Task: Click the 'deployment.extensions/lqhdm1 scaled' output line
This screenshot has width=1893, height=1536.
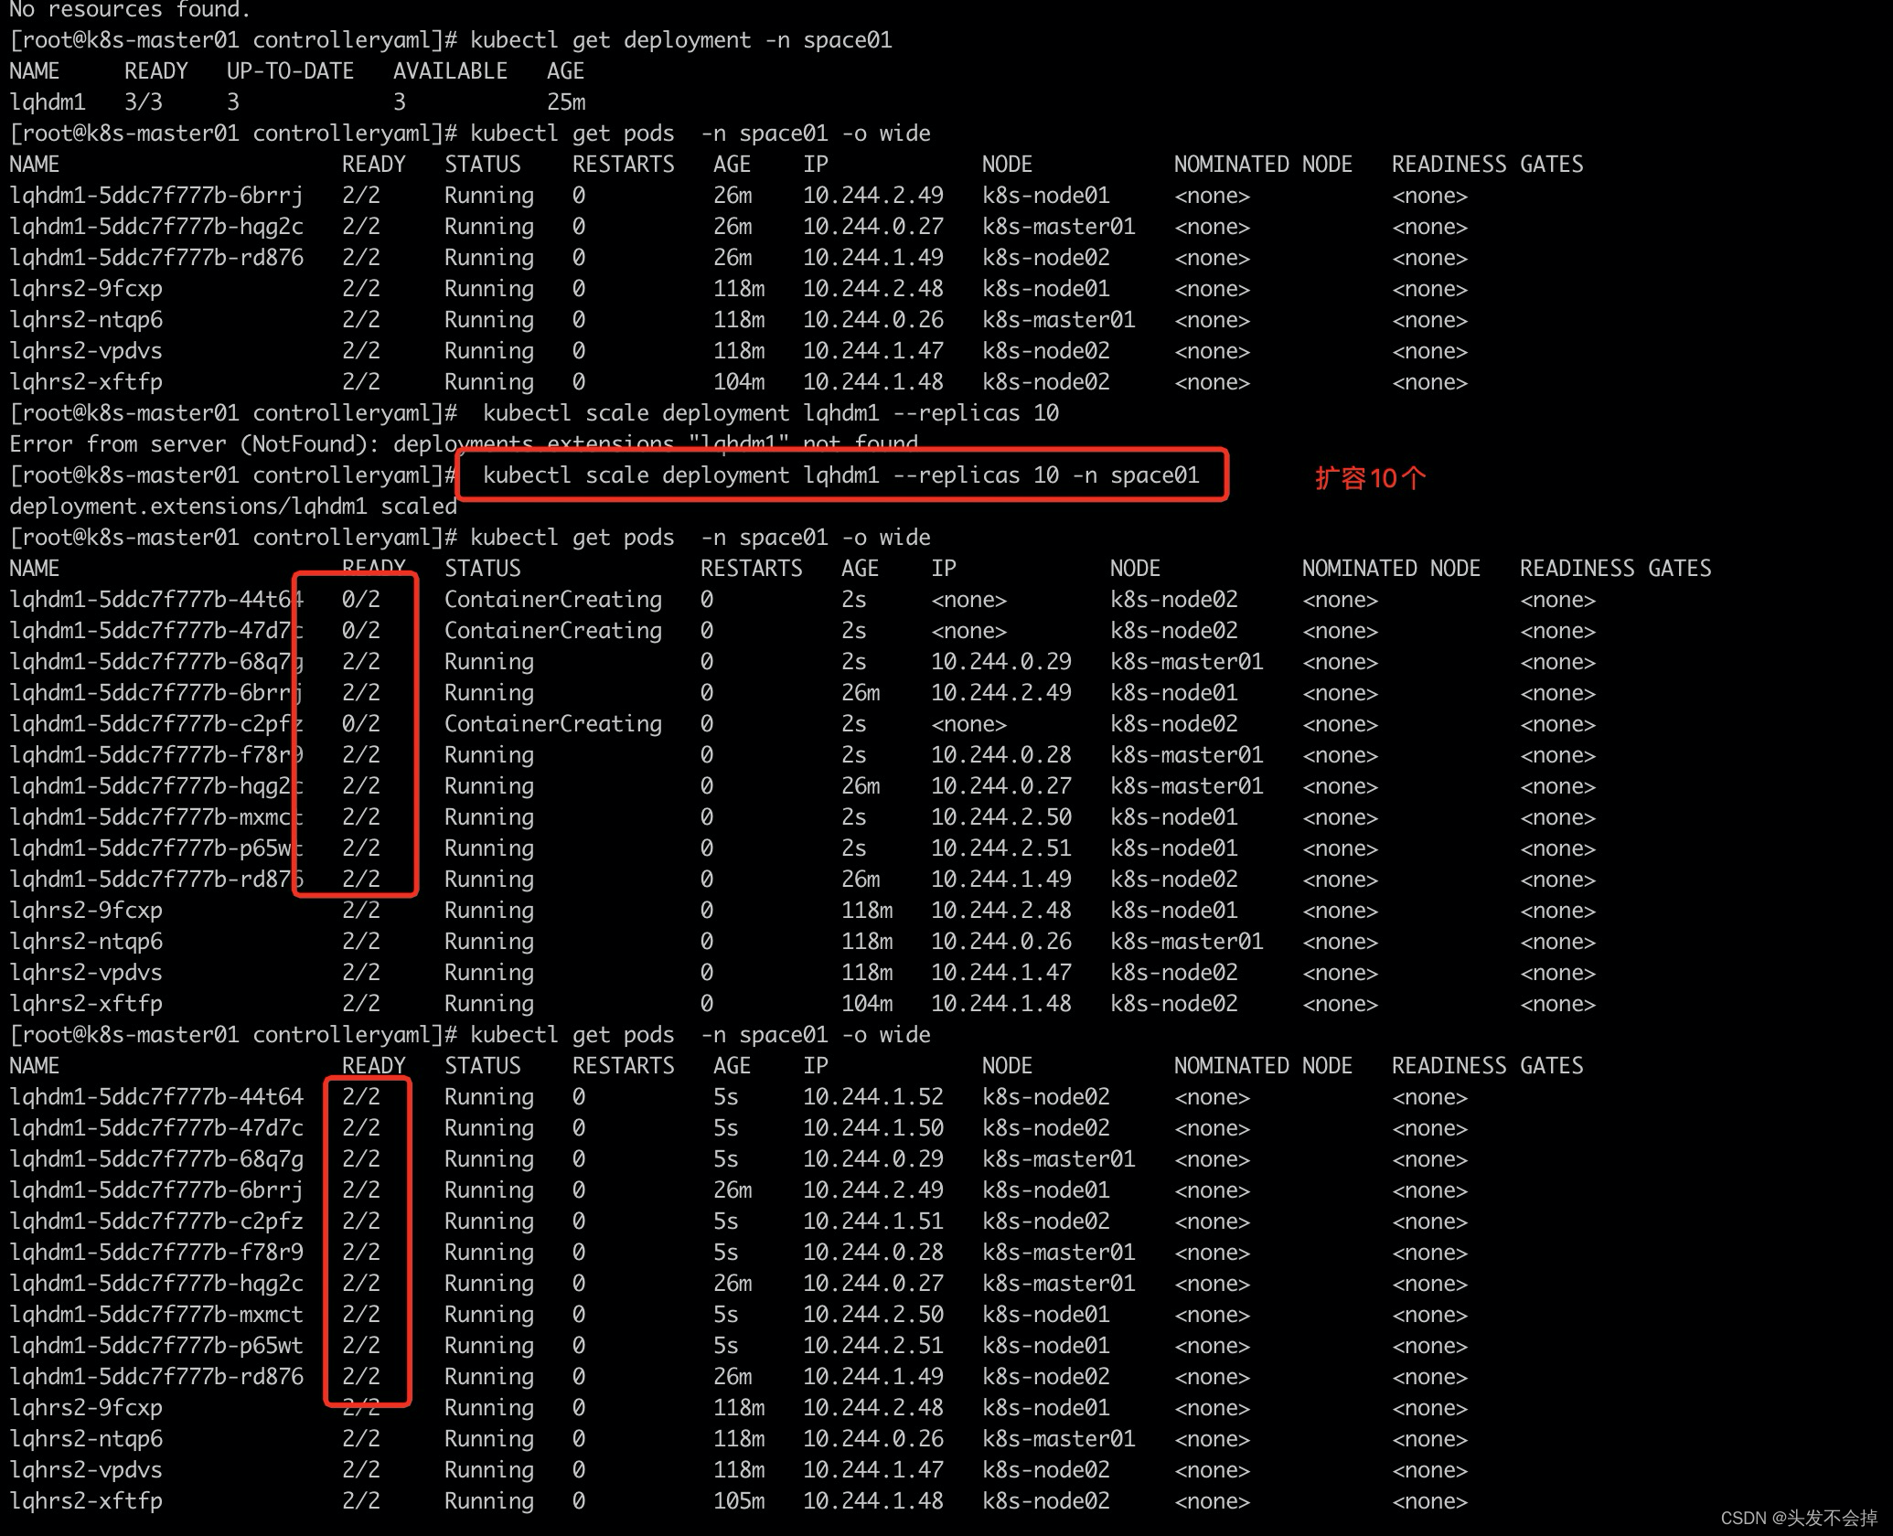Action: (233, 507)
